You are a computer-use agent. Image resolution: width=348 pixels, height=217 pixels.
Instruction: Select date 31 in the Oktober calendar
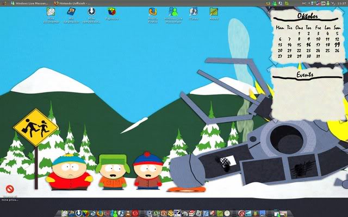pyautogui.click(x=318, y=56)
